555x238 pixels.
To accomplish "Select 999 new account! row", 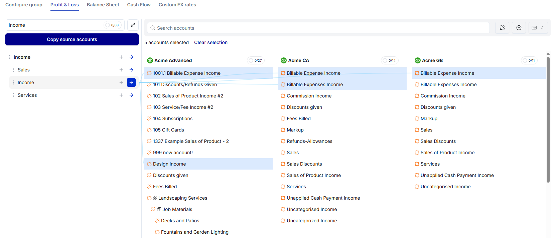I will point(209,153).
